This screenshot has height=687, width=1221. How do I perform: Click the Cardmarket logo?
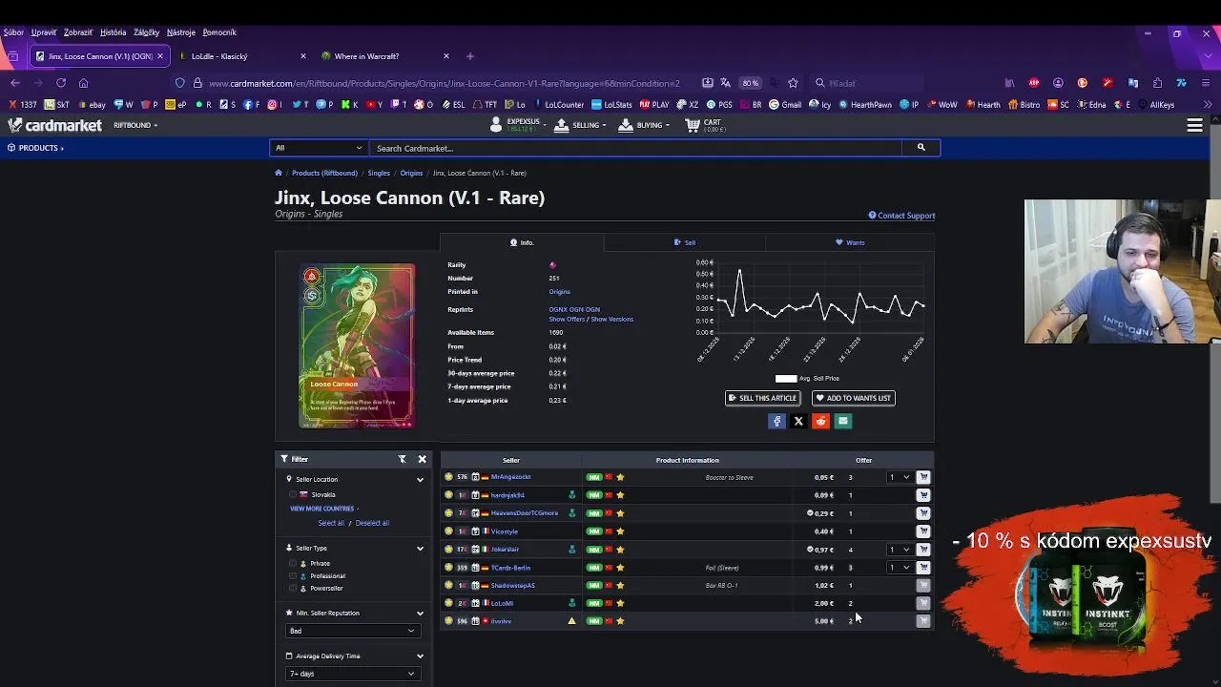(x=55, y=125)
